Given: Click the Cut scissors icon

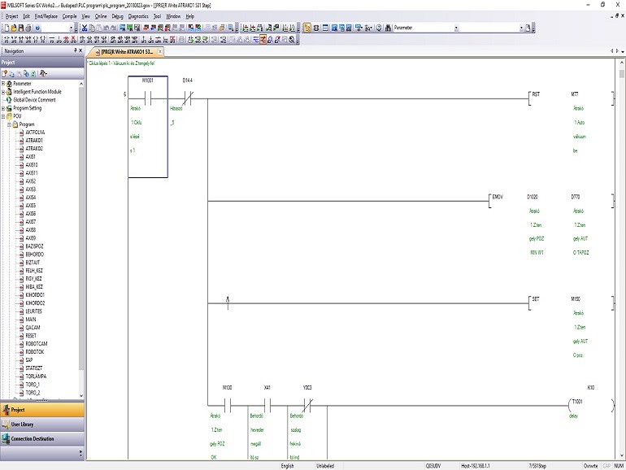Looking at the screenshot, I should [85, 28].
